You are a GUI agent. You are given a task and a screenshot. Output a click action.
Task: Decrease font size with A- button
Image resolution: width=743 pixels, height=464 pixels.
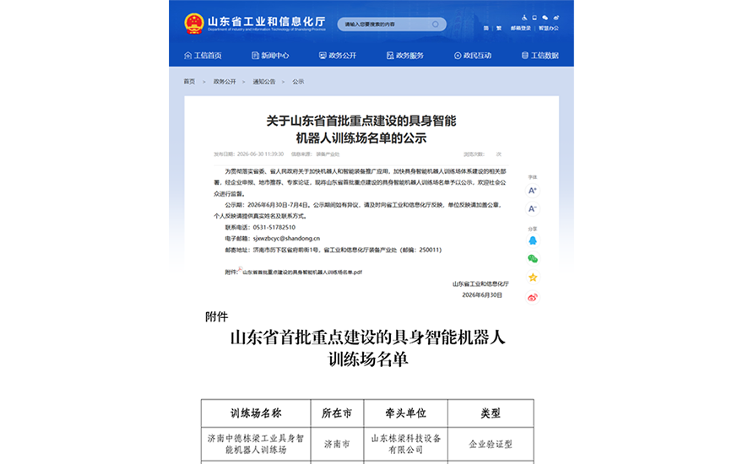[x=533, y=209]
